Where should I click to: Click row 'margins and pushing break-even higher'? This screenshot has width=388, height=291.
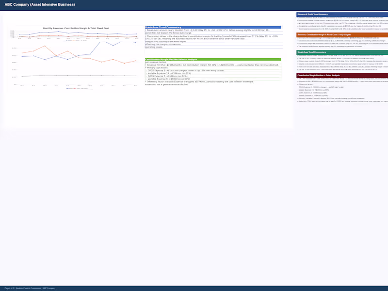coord(214,42)
